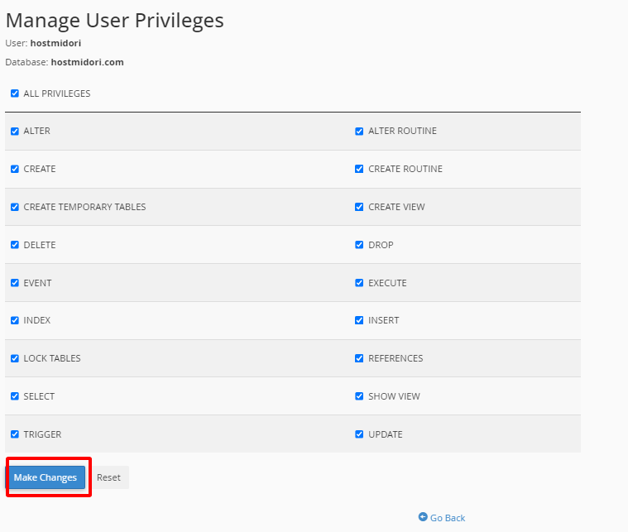Toggle the SELECT privilege checkbox
This screenshot has height=532, width=628.
pos(15,396)
